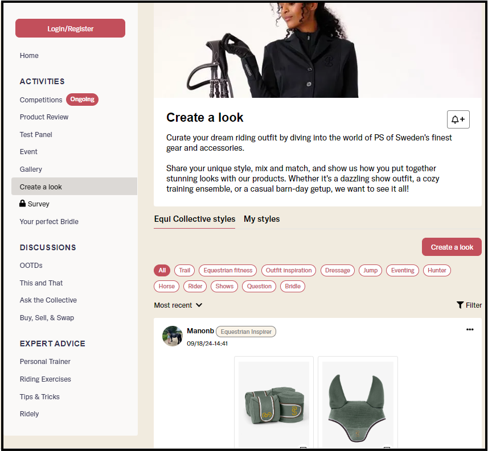Image resolution: width=488 pixels, height=451 pixels.
Task: Click the lock icon beside Survey
Action: [22, 204]
